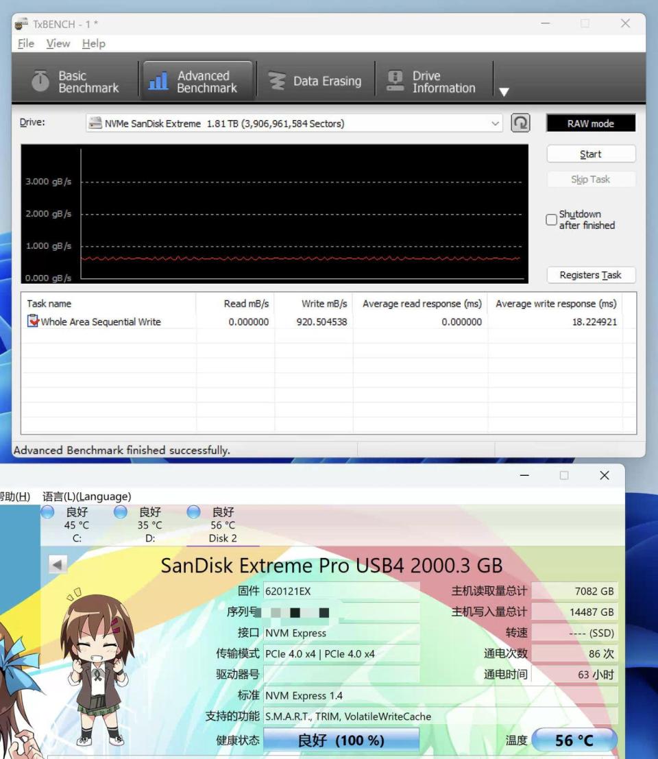Click the Read mB/s column header
Screen dimensions: 658x759
coord(235,304)
